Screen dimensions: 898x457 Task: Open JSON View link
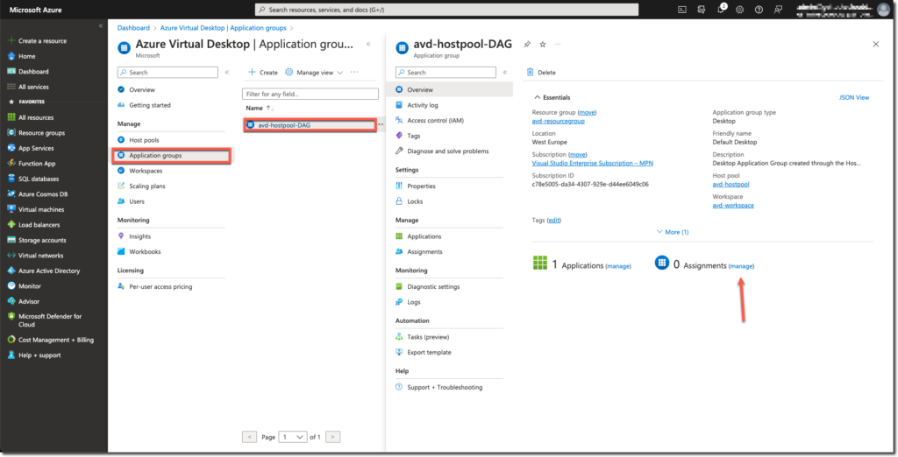(854, 97)
